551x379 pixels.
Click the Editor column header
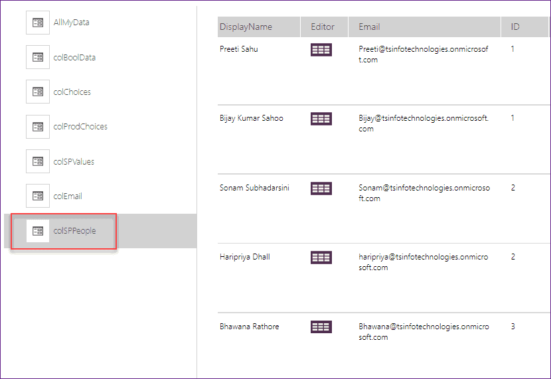(x=324, y=27)
